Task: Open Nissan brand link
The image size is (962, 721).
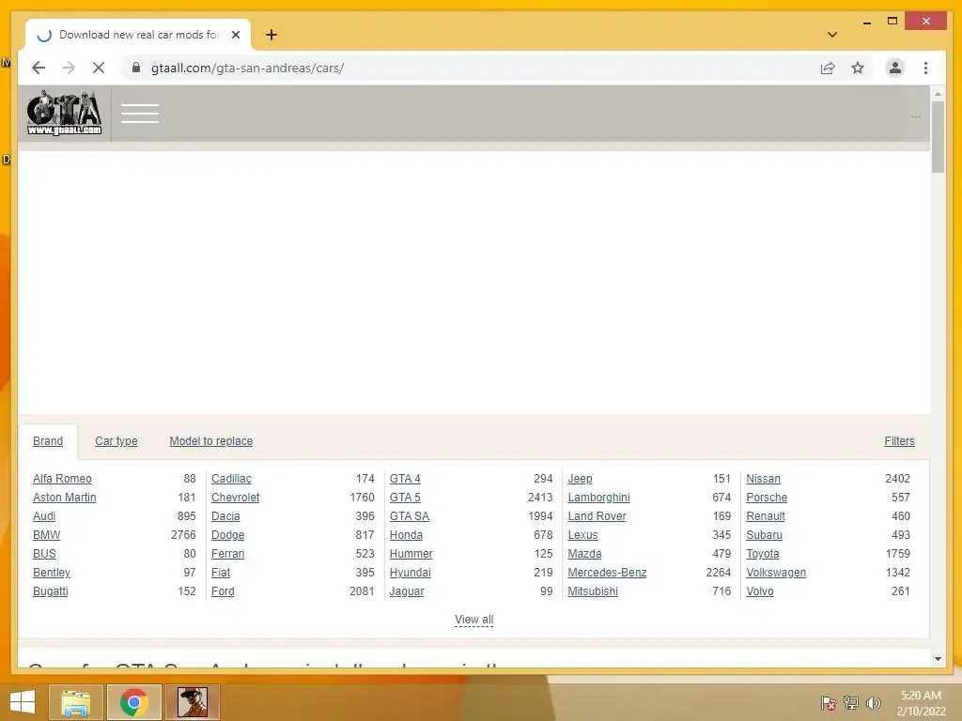Action: click(x=763, y=478)
